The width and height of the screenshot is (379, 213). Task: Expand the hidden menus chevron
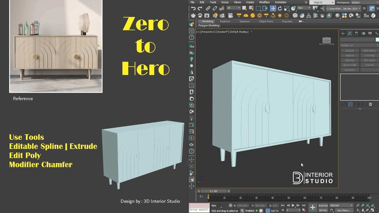(x=306, y=2)
